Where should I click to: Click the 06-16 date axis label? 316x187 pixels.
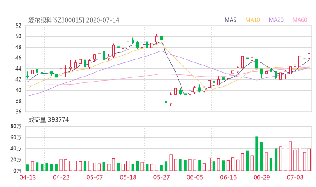coord(229,177)
